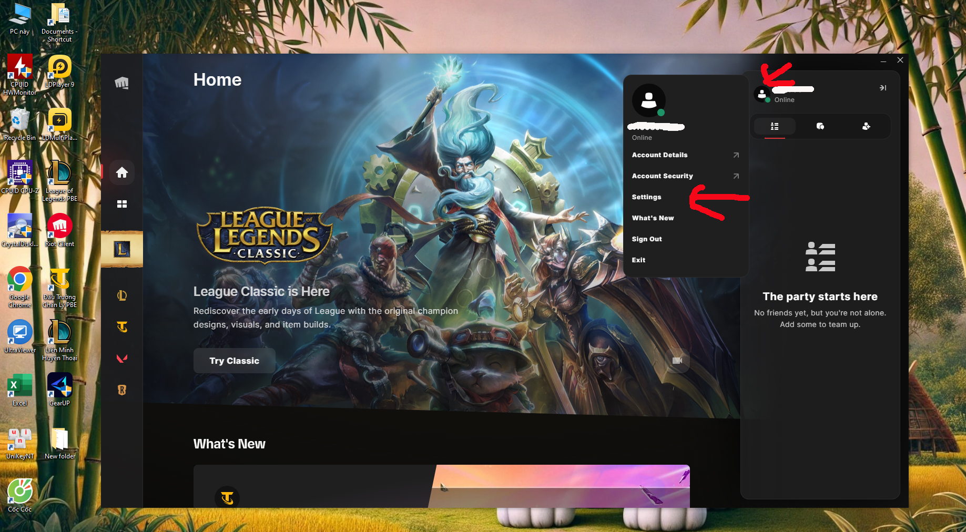966x532 pixels.
Task: Click the large avatar in account menu
Action: pos(649,100)
